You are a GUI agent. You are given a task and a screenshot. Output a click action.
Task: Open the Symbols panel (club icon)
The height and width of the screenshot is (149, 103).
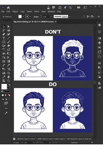click(x=99, y=43)
